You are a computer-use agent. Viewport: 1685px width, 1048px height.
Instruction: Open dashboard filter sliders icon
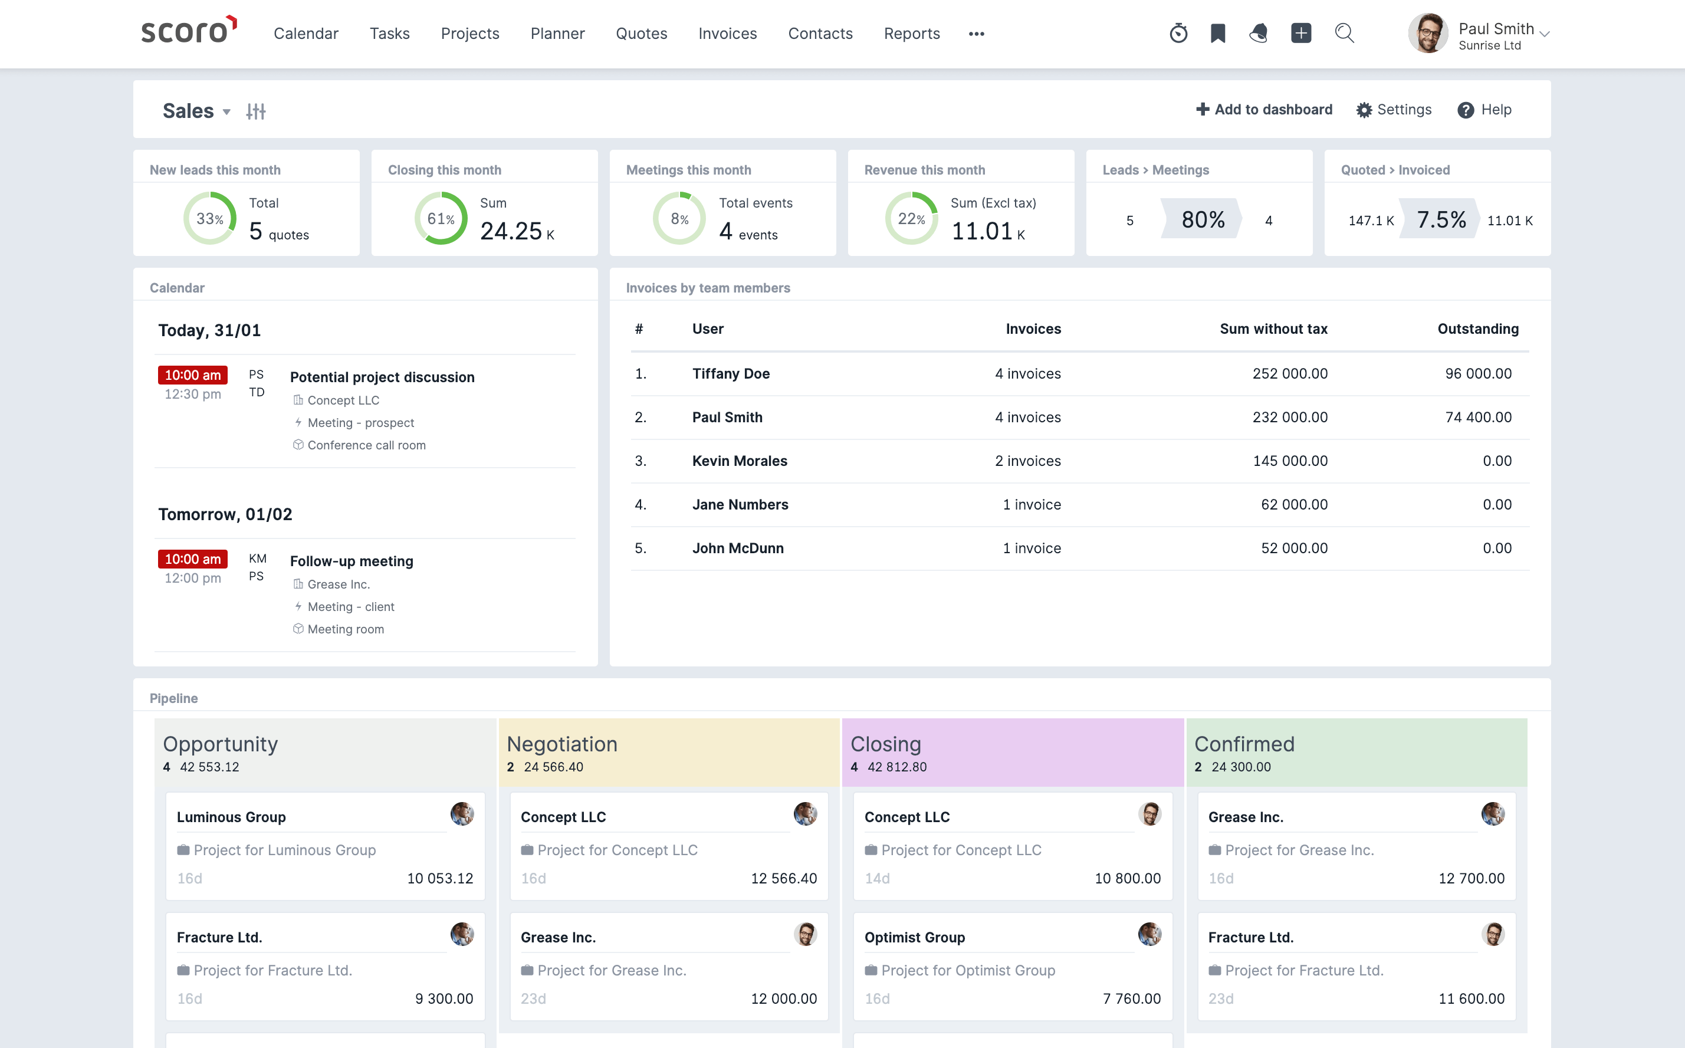[x=256, y=111]
